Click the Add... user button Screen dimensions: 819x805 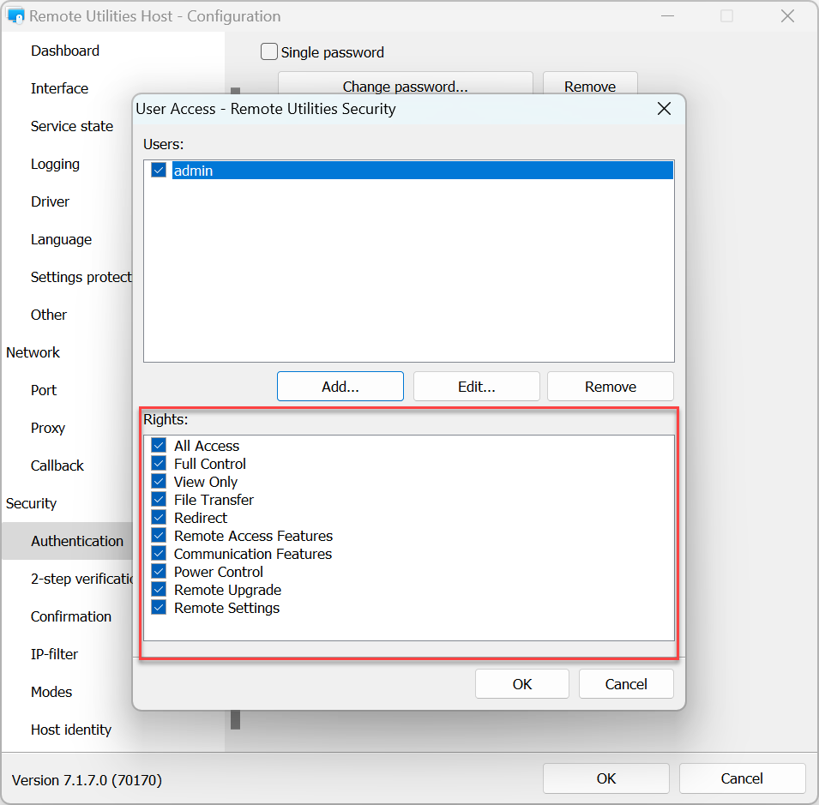click(x=340, y=387)
